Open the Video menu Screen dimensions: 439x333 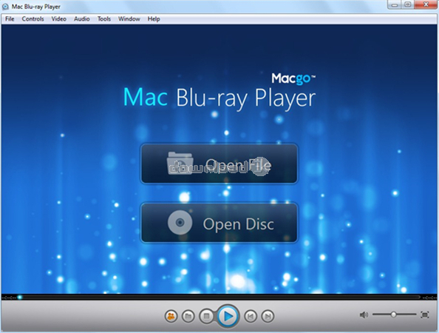click(59, 18)
